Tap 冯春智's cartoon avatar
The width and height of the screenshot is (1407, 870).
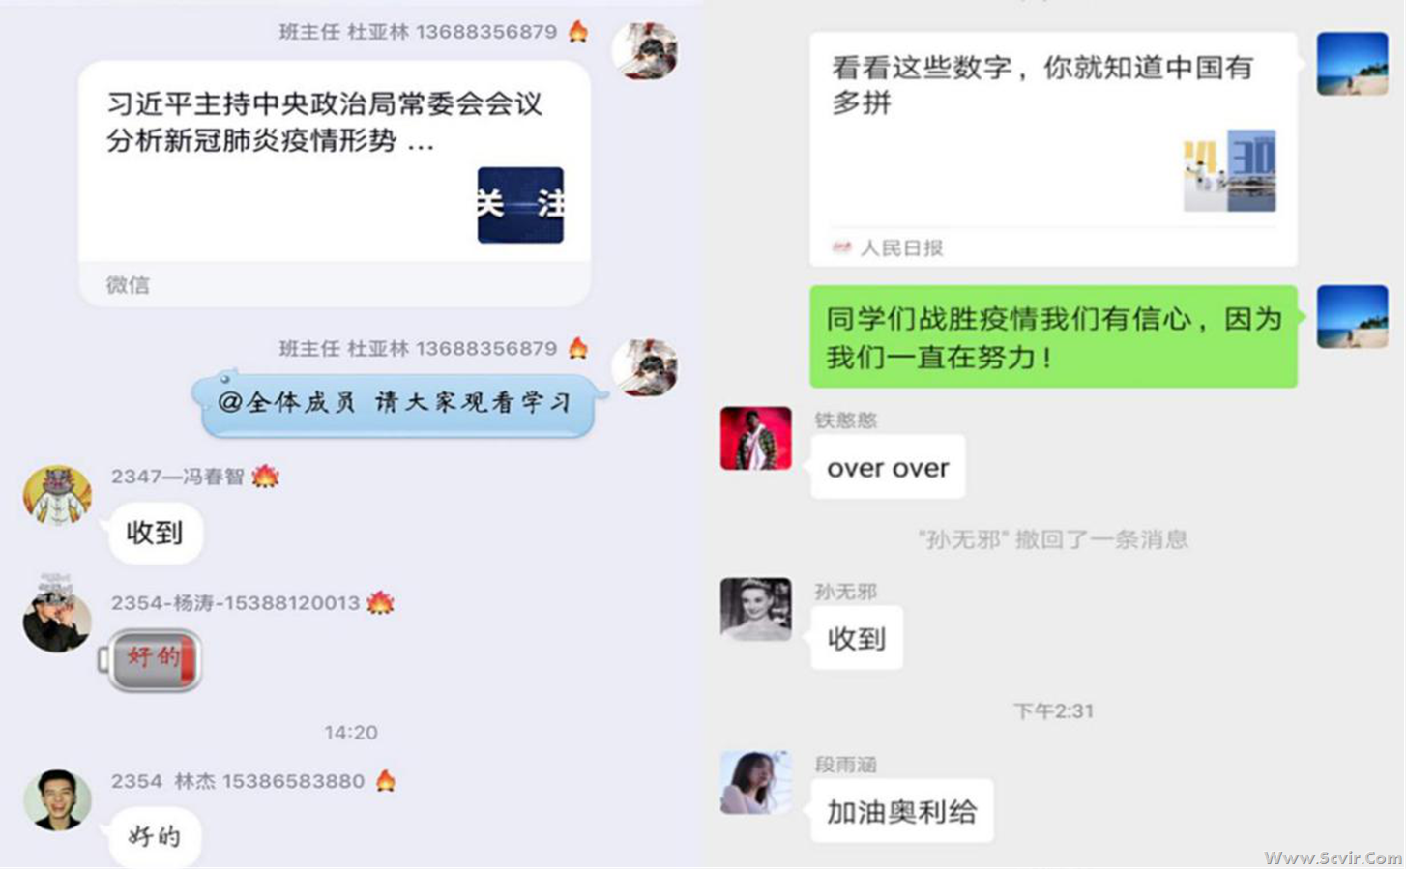tap(57, 495)
